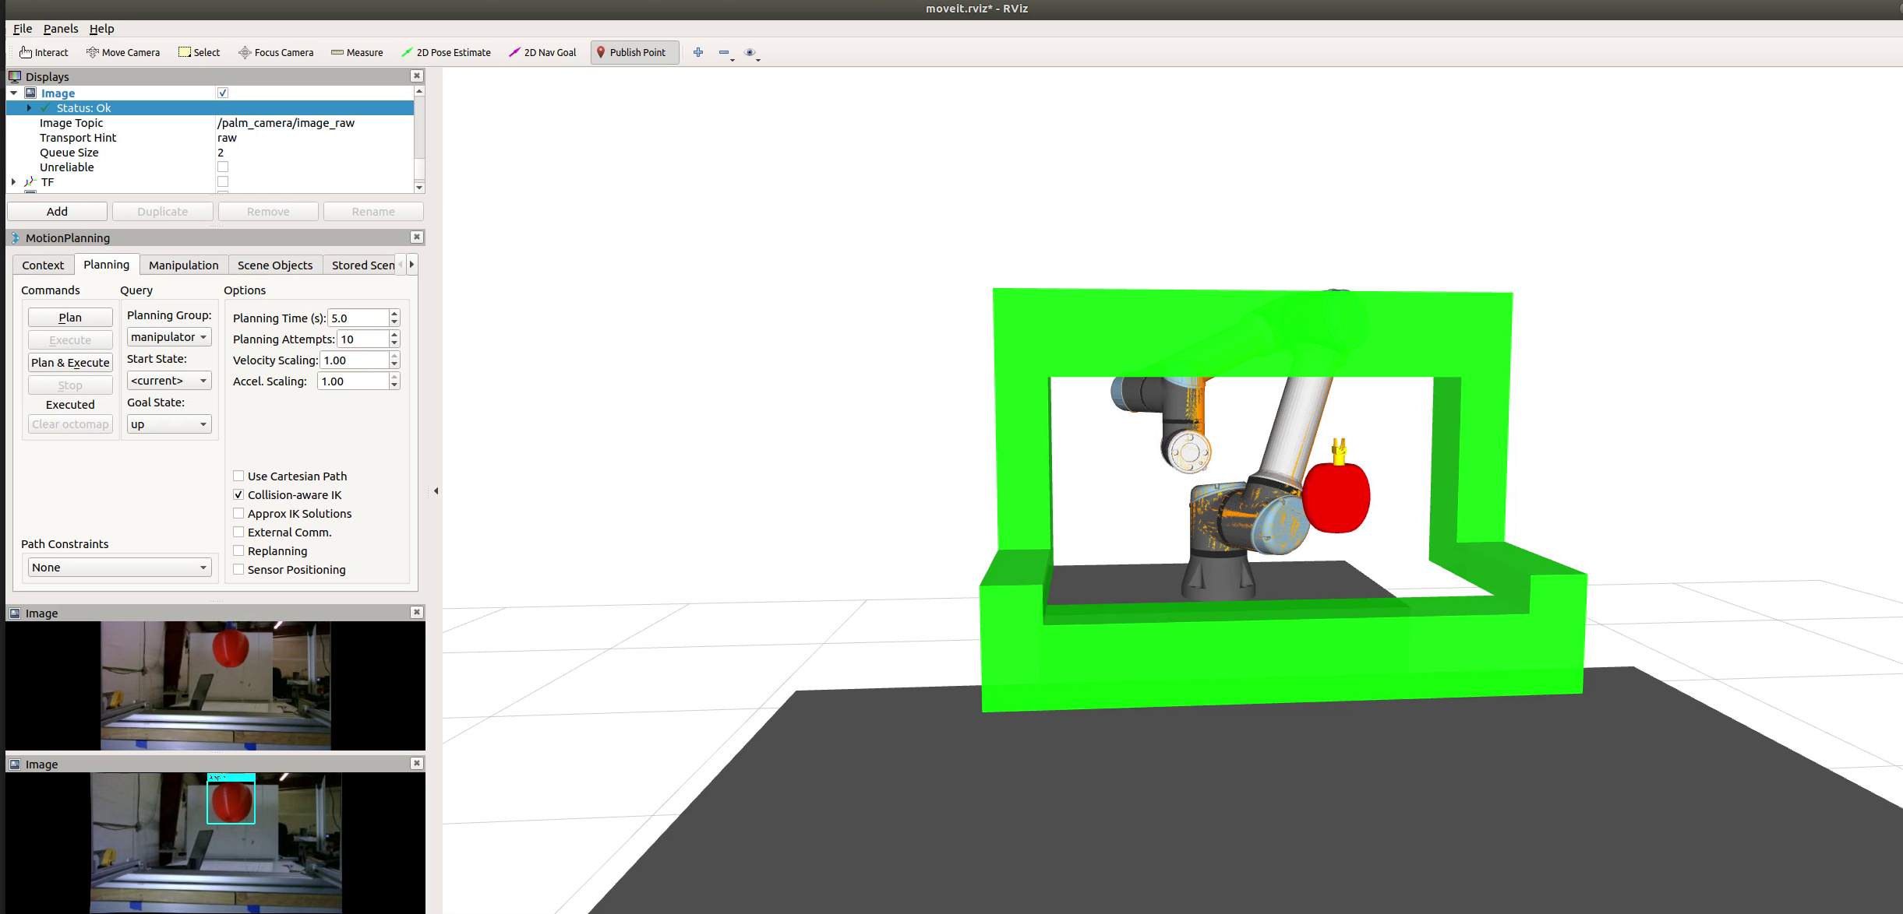Image resolution: width=1903 pixels, height=914 pixels.
Task: Expand the TF display tree item
Action: 13,181
